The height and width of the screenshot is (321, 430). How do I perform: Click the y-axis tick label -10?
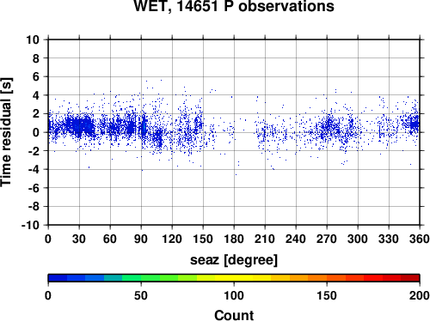(x=30, y=225)
